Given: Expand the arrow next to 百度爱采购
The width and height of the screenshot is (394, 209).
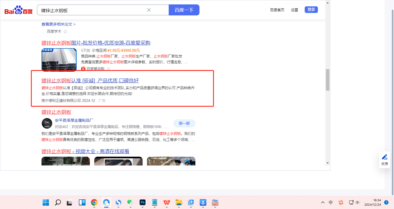Looking at the screenshot, I should coord(108,69).
